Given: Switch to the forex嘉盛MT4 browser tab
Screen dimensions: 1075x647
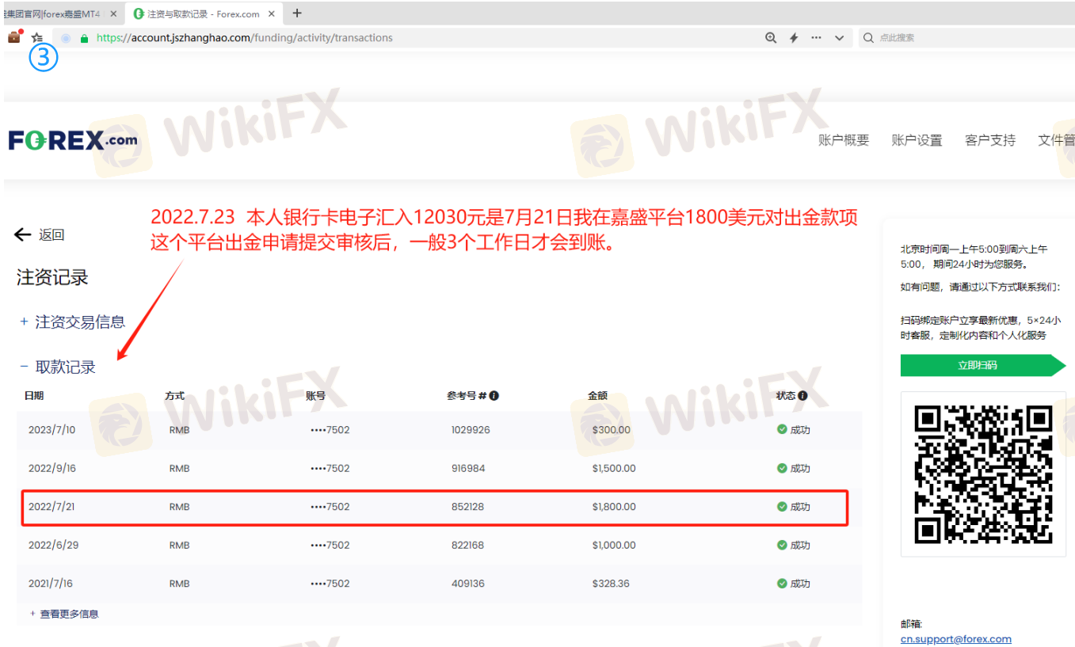Looking at the screenshot, I should (60, 13).
